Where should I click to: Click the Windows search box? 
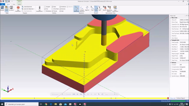tap(22, 104)
